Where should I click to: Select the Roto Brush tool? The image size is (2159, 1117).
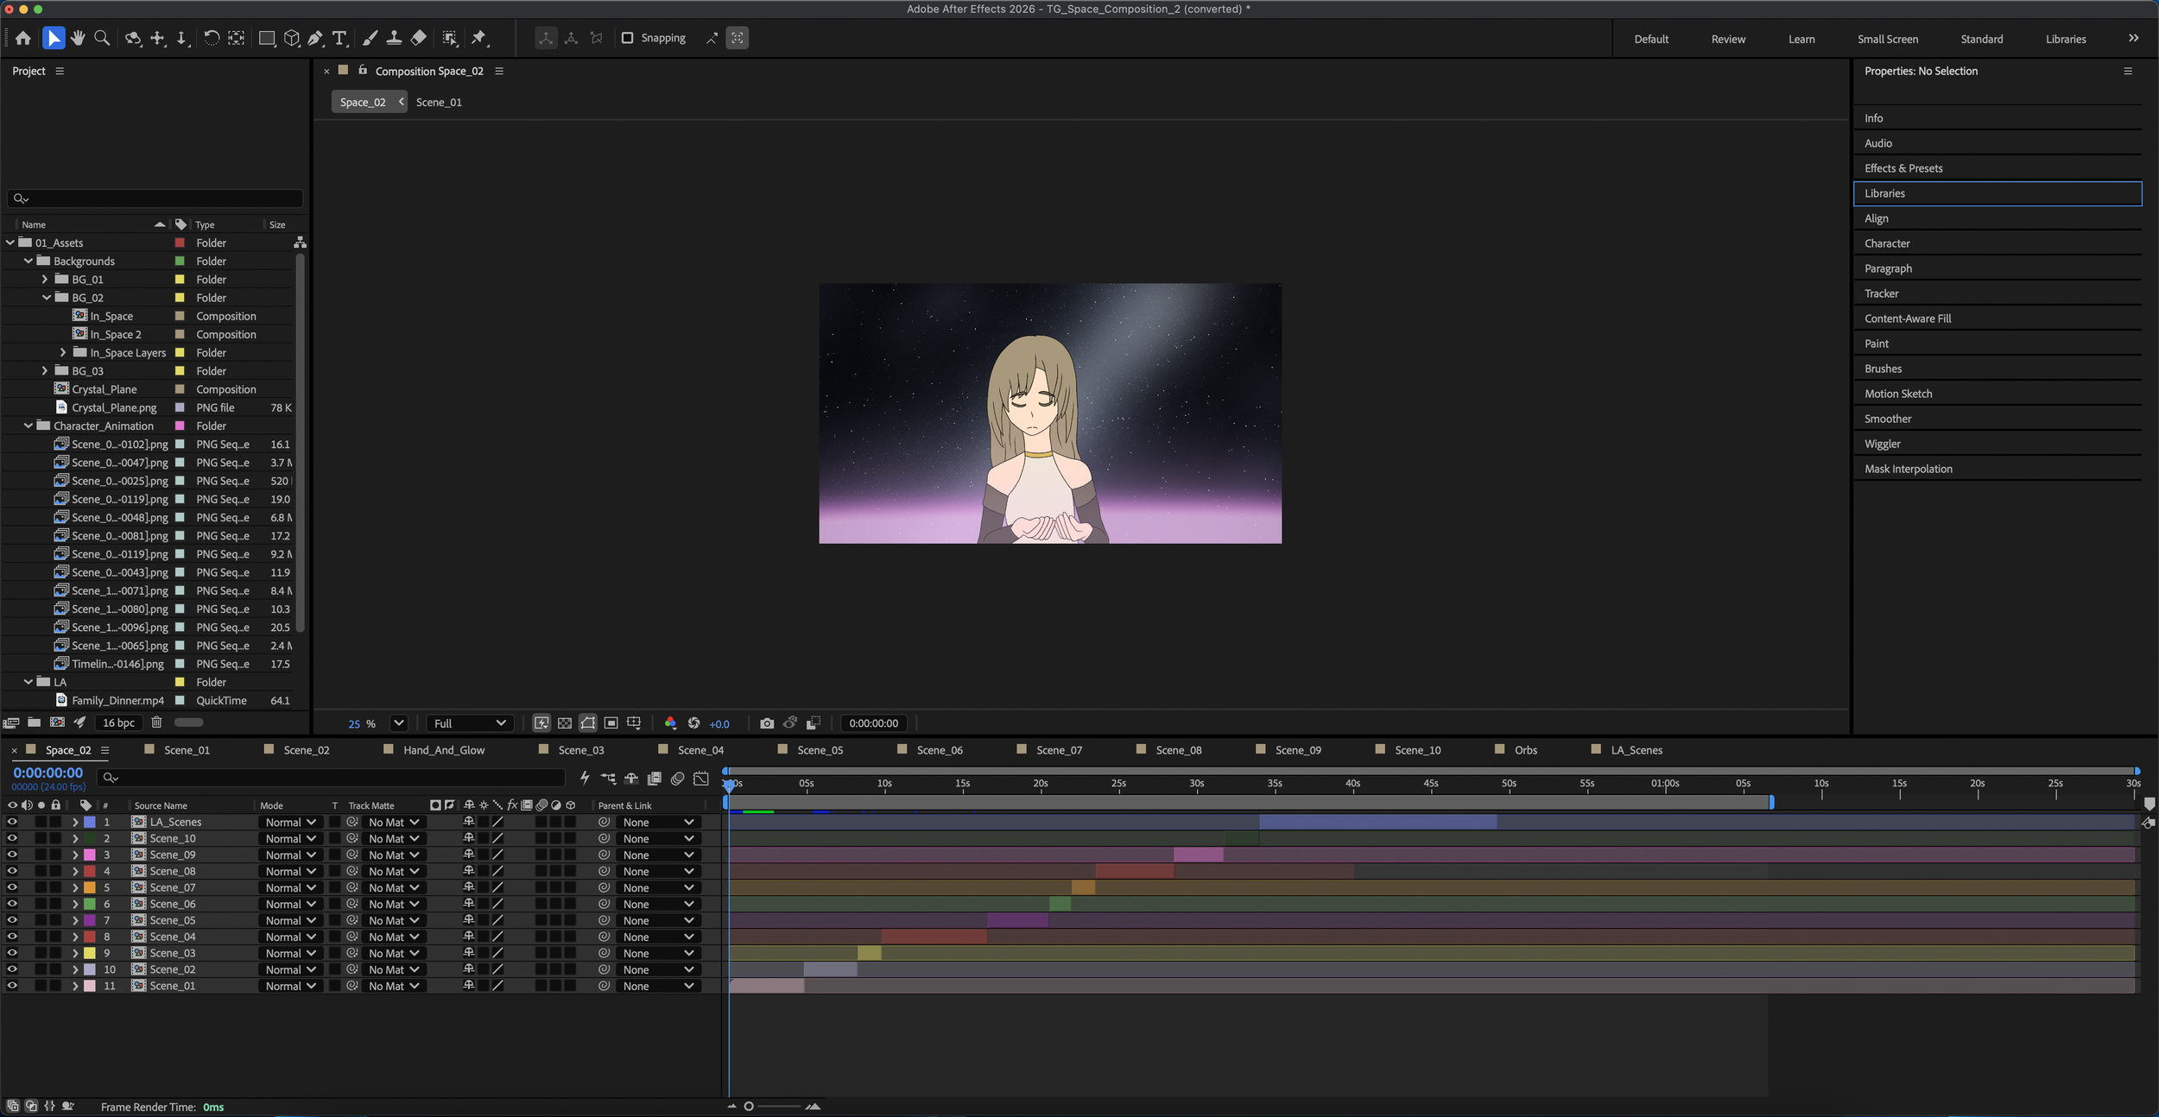point(450,38)
